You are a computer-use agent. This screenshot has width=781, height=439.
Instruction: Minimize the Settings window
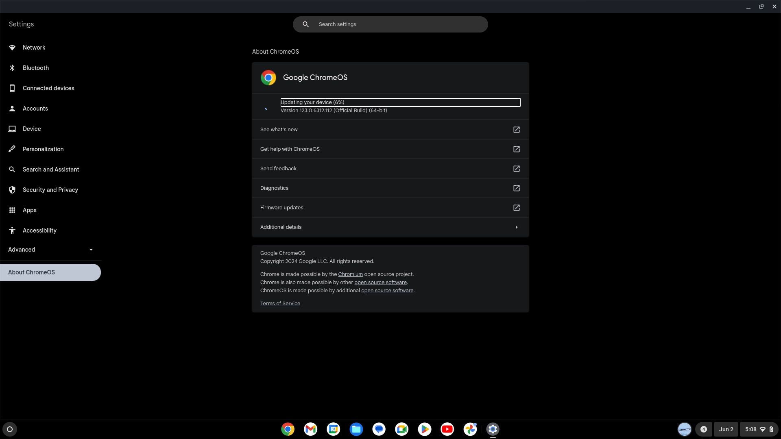click(x=748, y=7)
